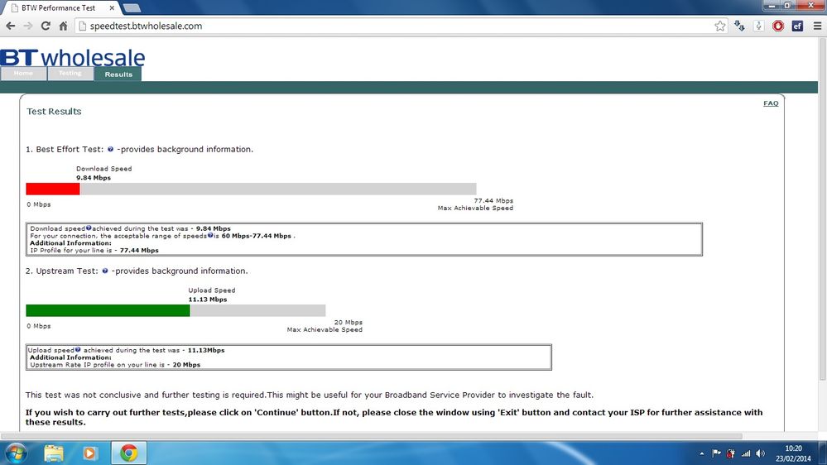827x465 pixels.
Task: Open the Chrome menu hamburger icon
Action: pyautogui.click(x=817, y=26)
